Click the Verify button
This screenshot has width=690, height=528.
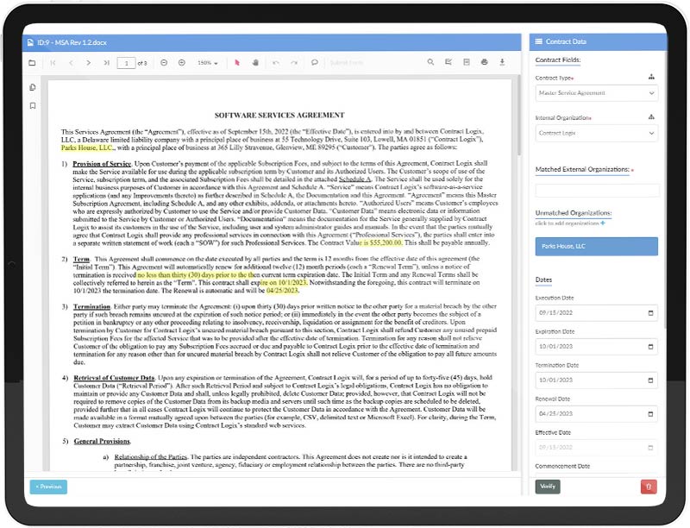coord(548,487)
